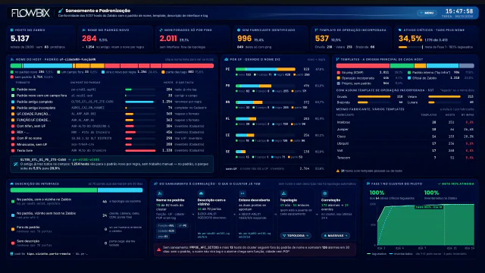Select the Com hífen, sem UF row
485x273 pixels.
[x=111, y=126]
